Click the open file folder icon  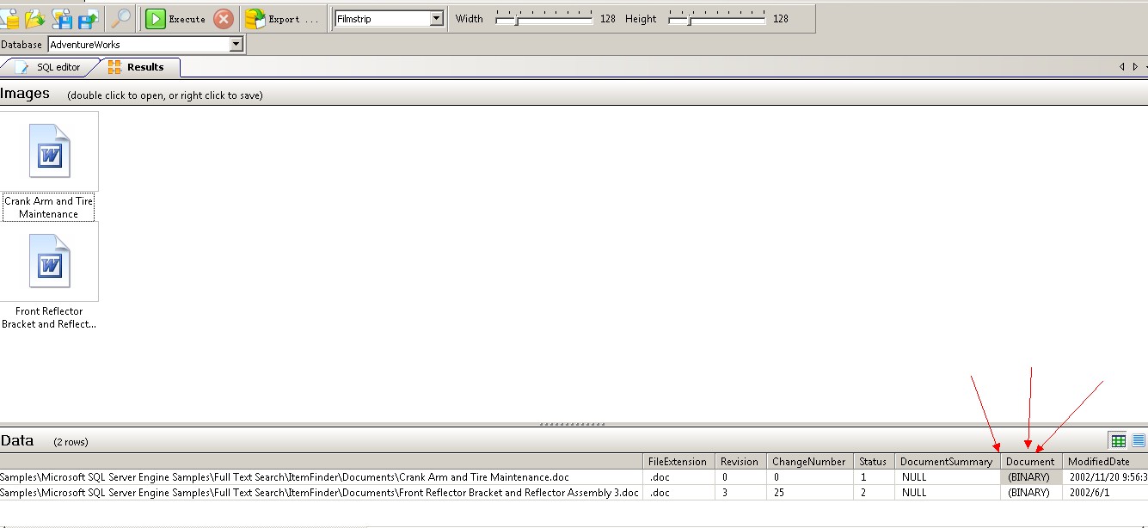point(35,18)
